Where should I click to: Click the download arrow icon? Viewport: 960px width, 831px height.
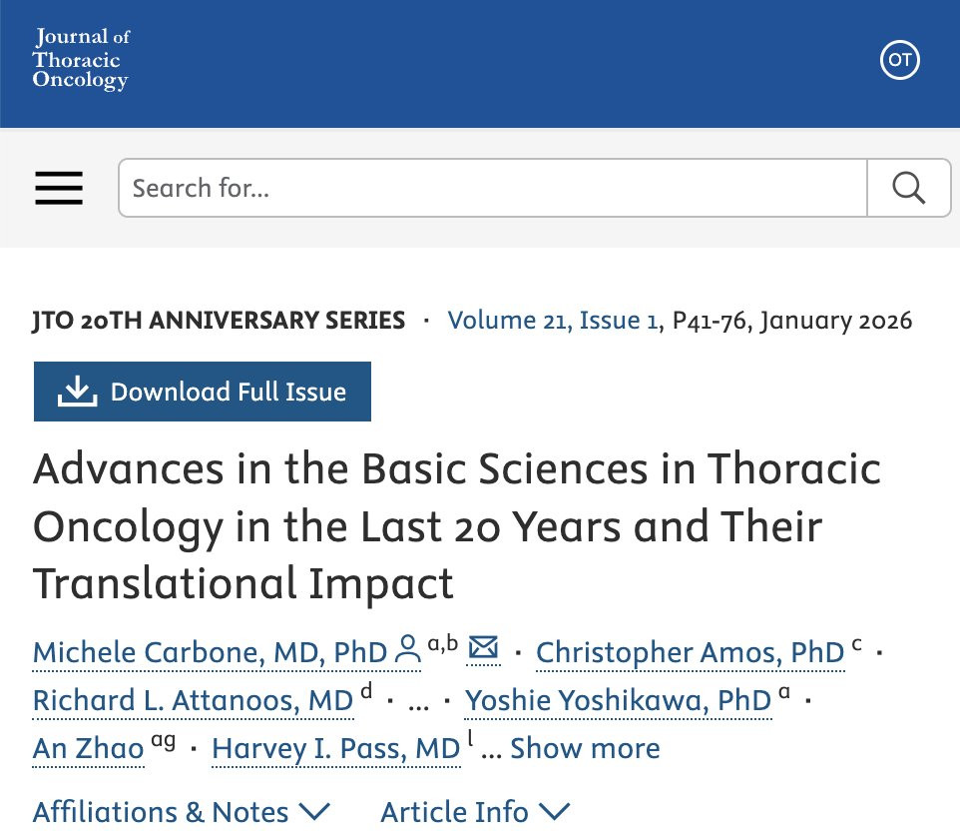(x=77, y=392)
